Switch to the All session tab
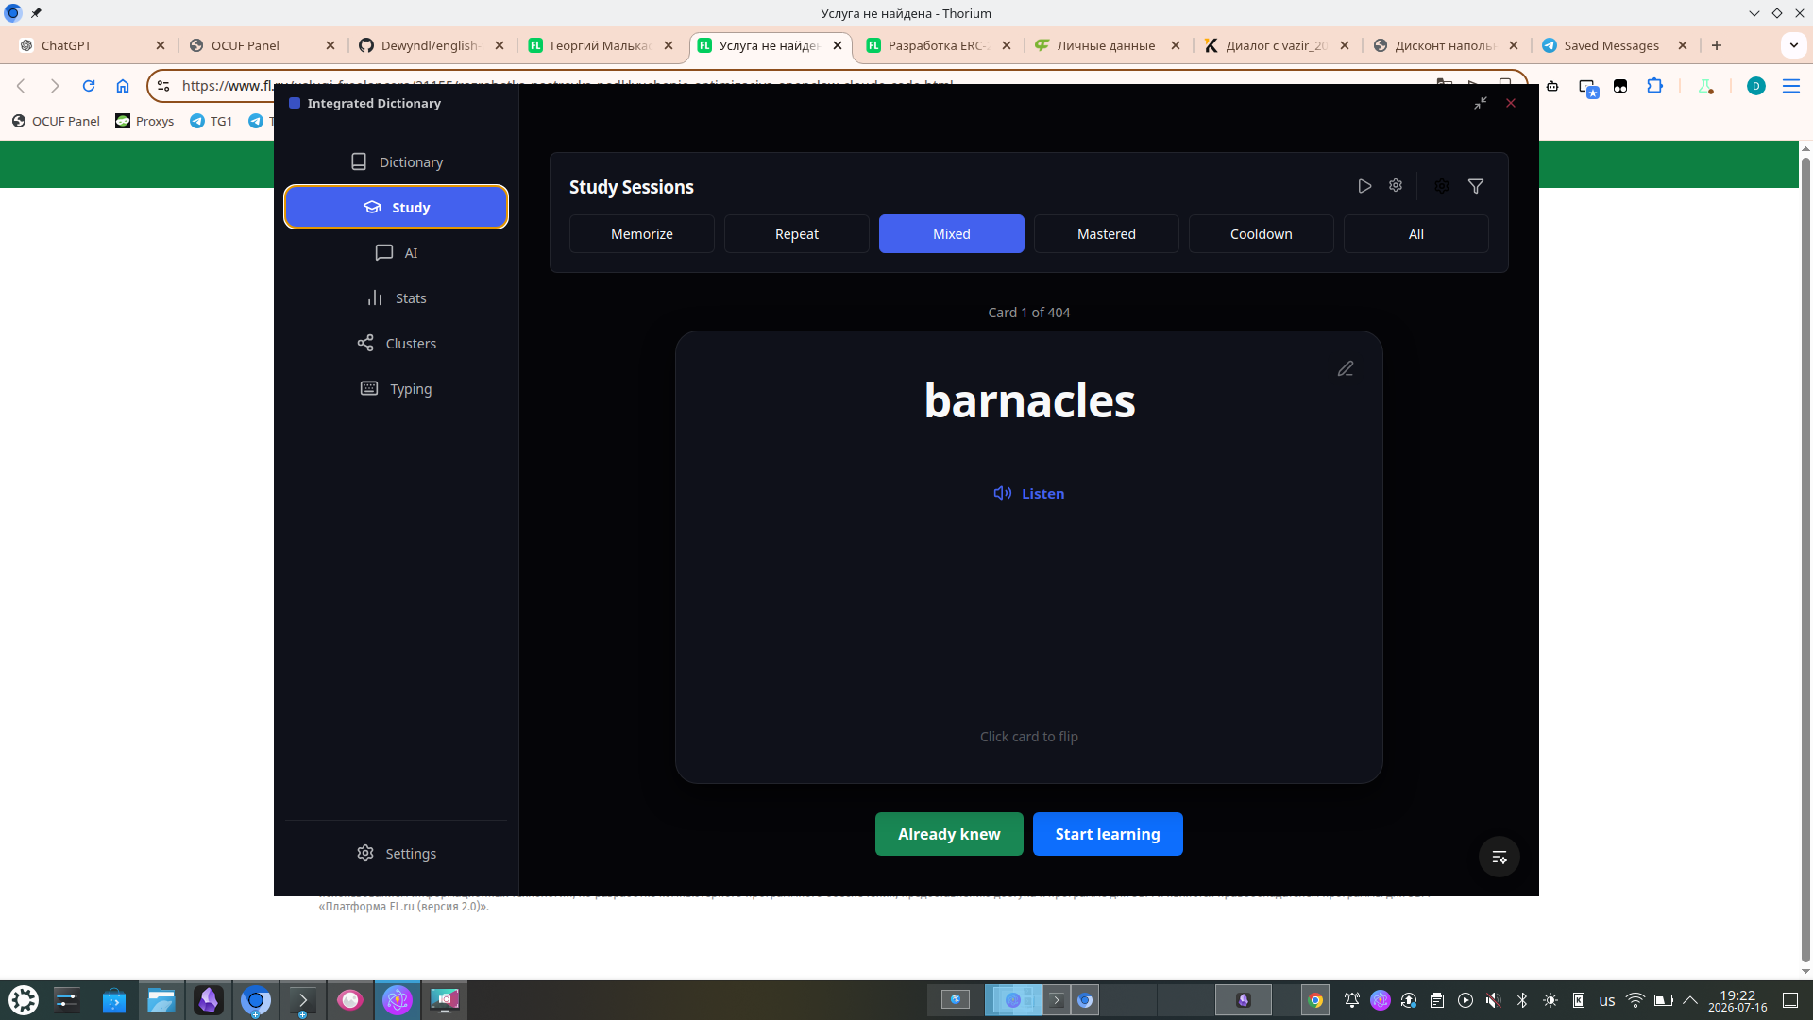 pyautogui.click(x=1416, y=233)
